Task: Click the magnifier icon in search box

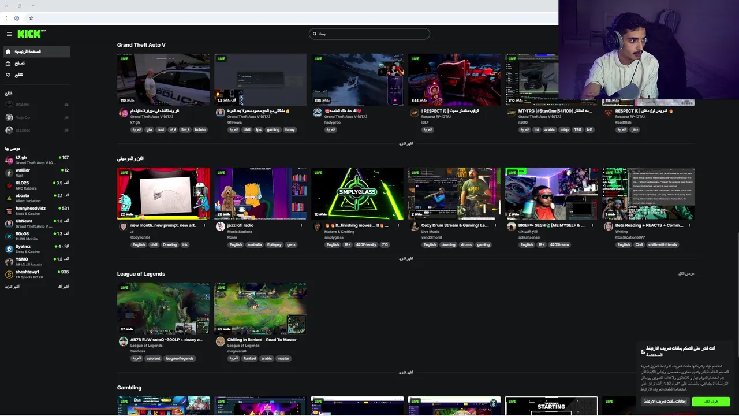Action: pyautogui.click(x=314, y=34)
